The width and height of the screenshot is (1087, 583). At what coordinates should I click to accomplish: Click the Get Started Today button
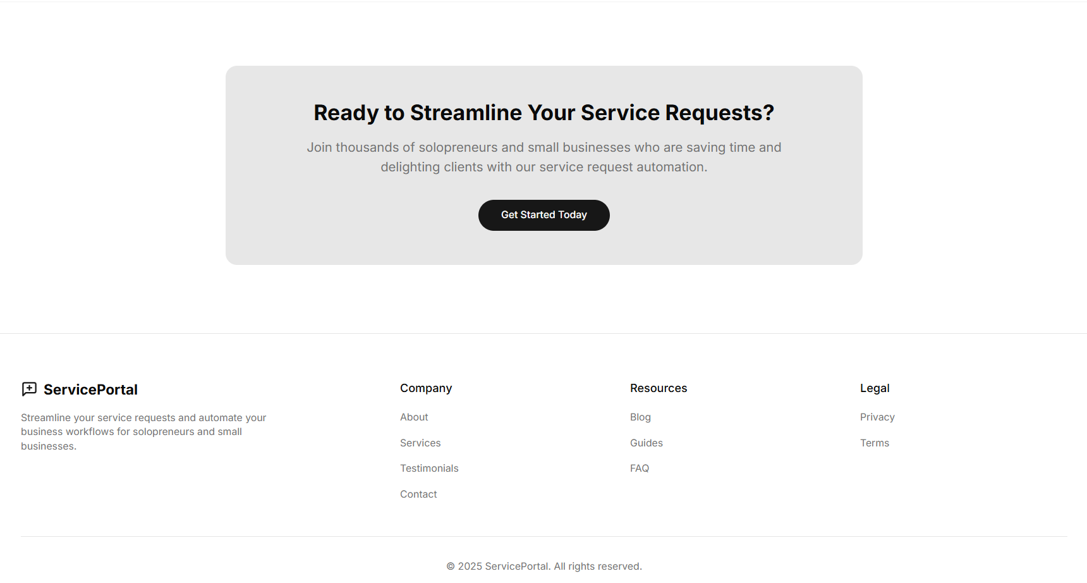(x=543, y=215)
